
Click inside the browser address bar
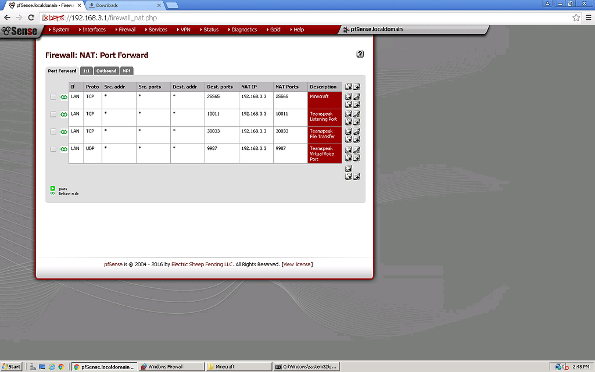click(174, 17)
